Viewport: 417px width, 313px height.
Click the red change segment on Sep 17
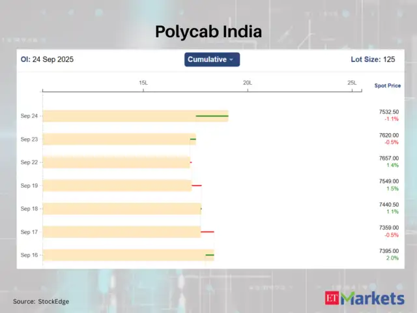click(207, 231)
